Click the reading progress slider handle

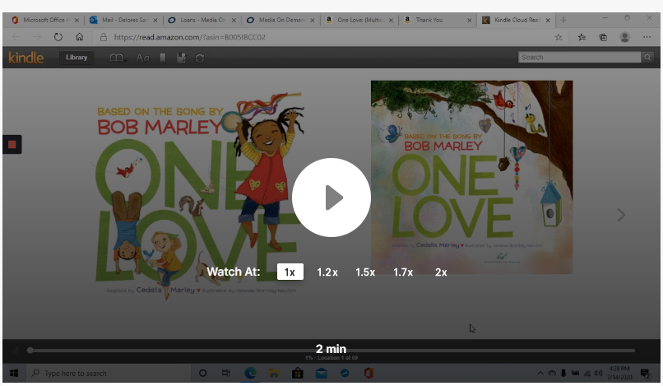pyautogui.click(x=30, y=351)
